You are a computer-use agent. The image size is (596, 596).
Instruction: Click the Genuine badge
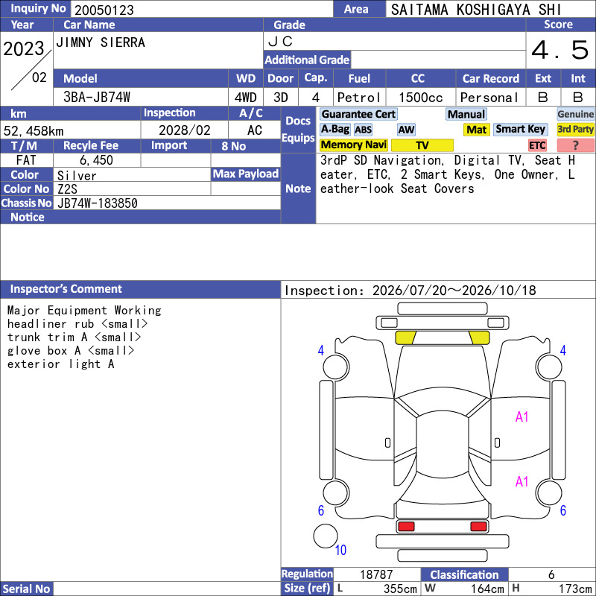[575, 114]
